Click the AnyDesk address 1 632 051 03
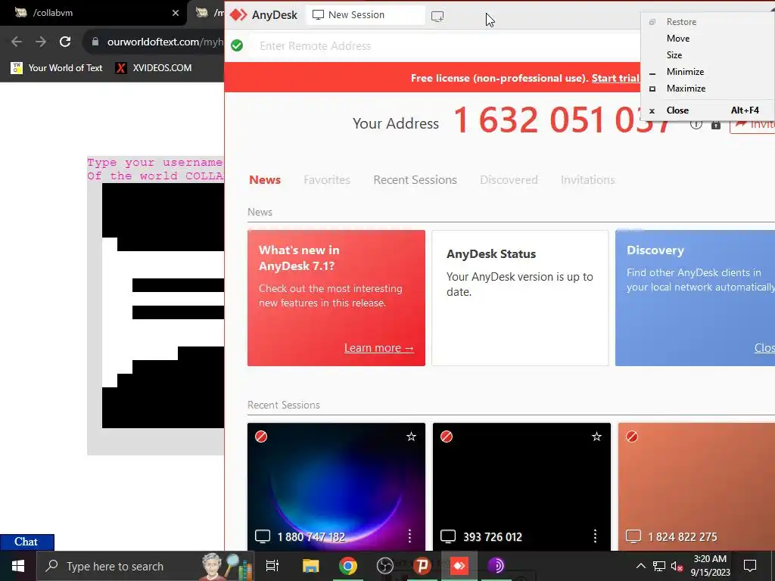Screen dimensions: 775x581 (562, 121)
